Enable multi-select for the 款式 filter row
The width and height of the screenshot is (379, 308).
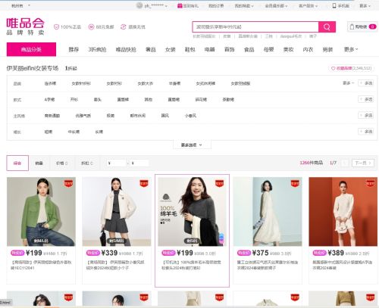point(365,99)
